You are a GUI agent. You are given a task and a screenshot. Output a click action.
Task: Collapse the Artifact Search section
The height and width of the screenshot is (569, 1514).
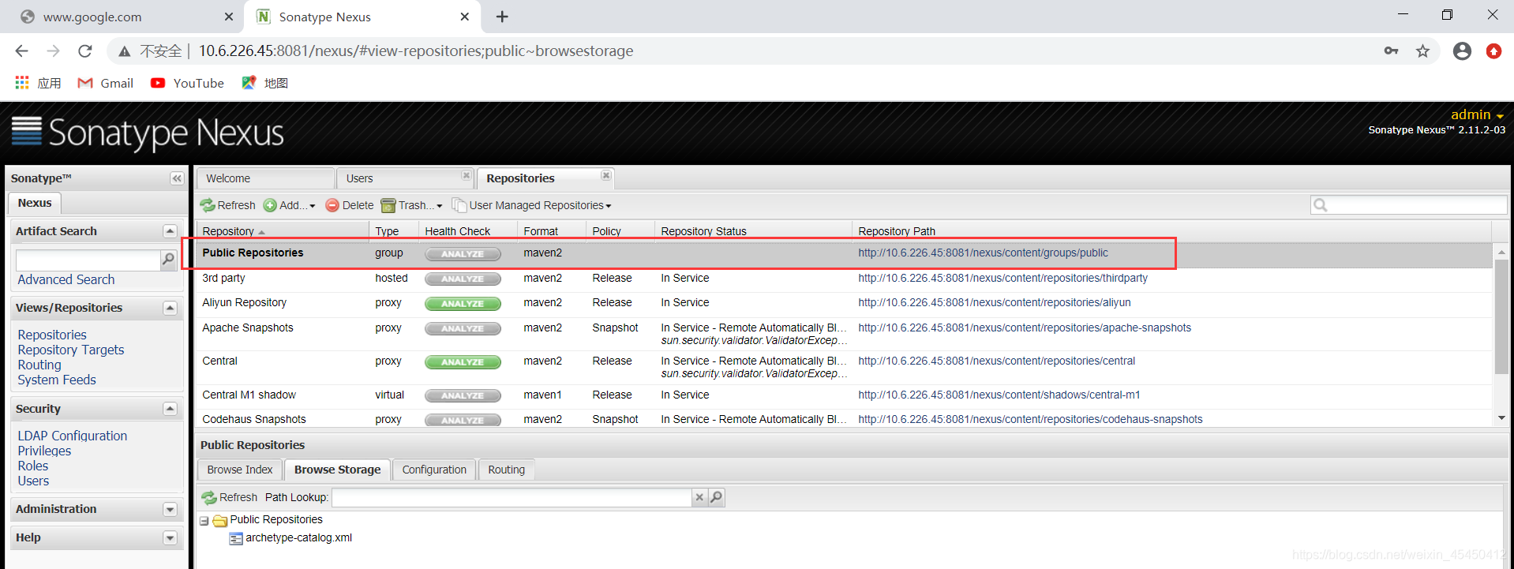click(170, 231)
